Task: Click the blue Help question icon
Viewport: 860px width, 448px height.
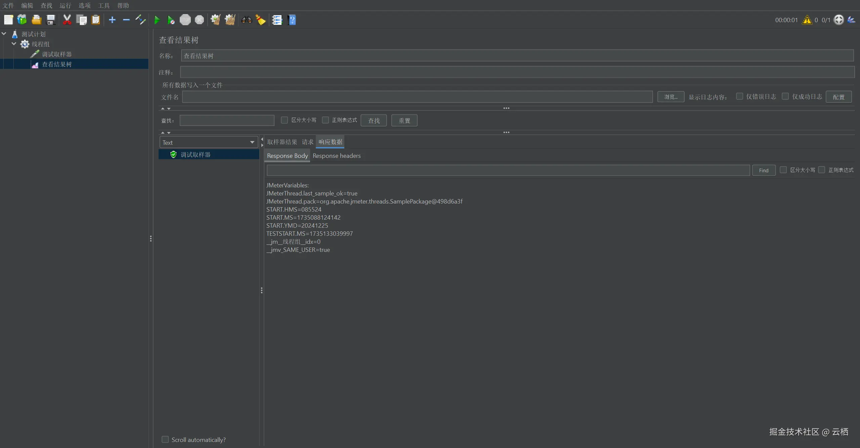Action: (292, 20)
